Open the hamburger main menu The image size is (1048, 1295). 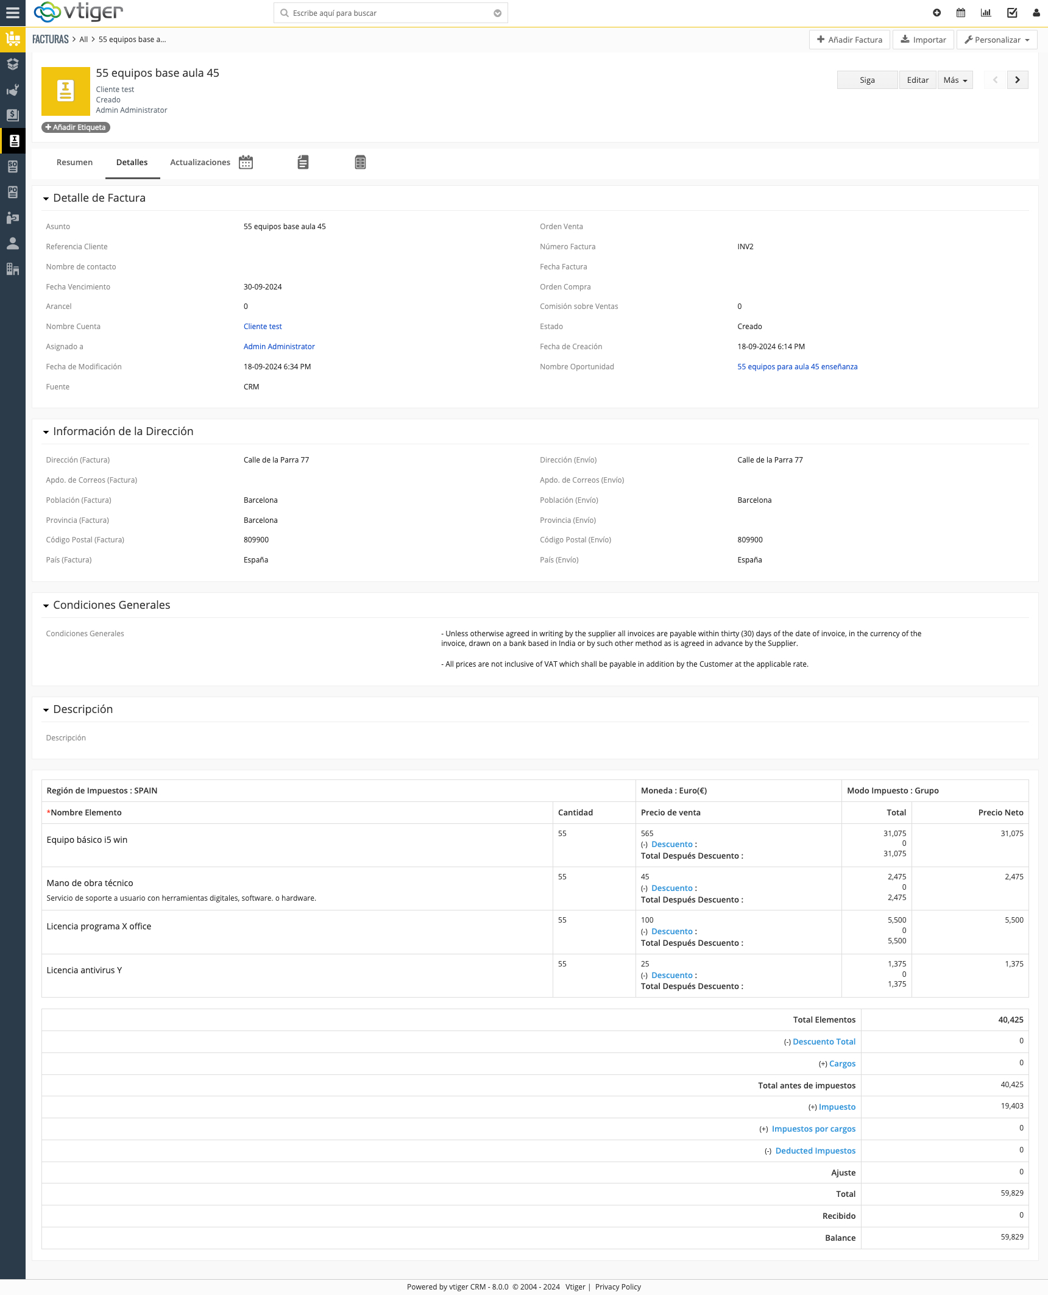13,13
